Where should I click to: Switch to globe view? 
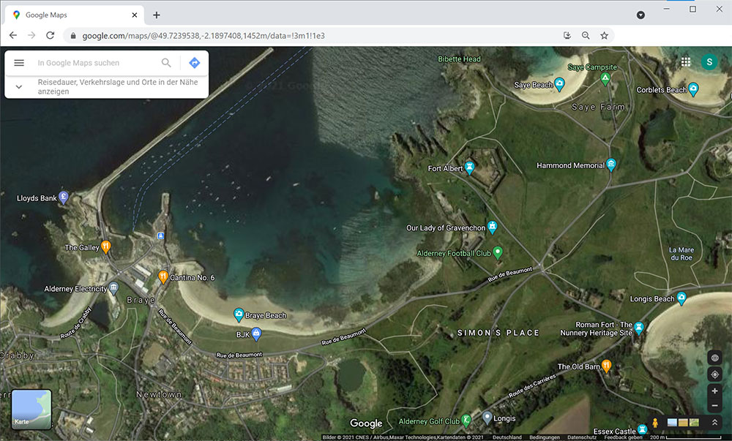tap(715, 358)
